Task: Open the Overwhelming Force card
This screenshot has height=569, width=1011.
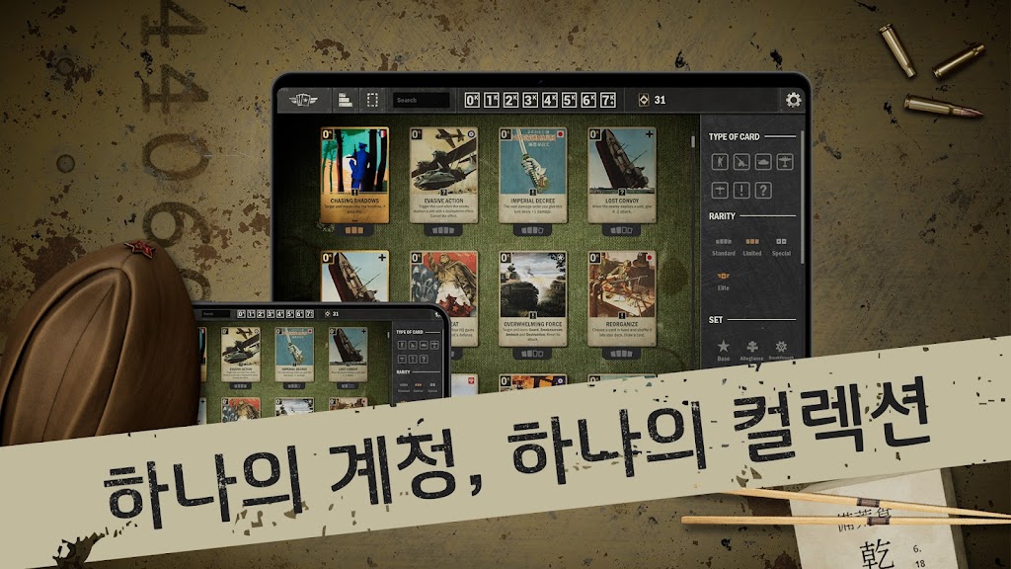Action: (532, 298)
